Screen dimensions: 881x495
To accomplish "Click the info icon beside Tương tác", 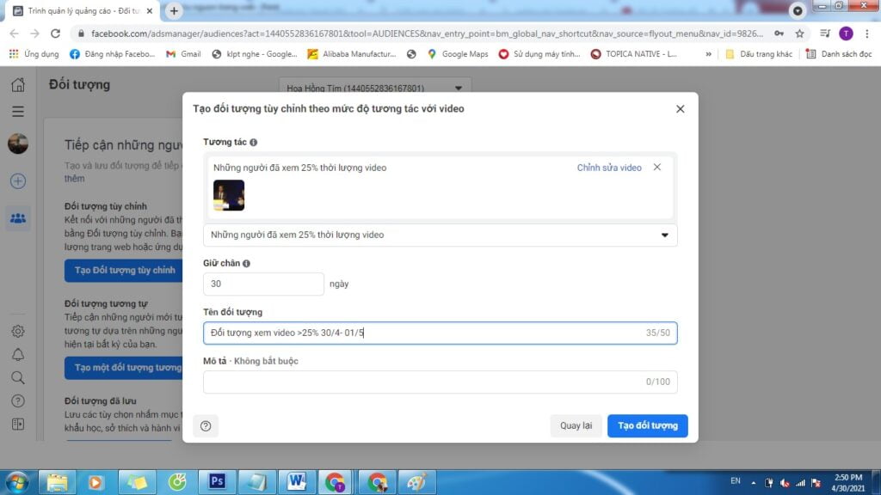I will 254,142.
